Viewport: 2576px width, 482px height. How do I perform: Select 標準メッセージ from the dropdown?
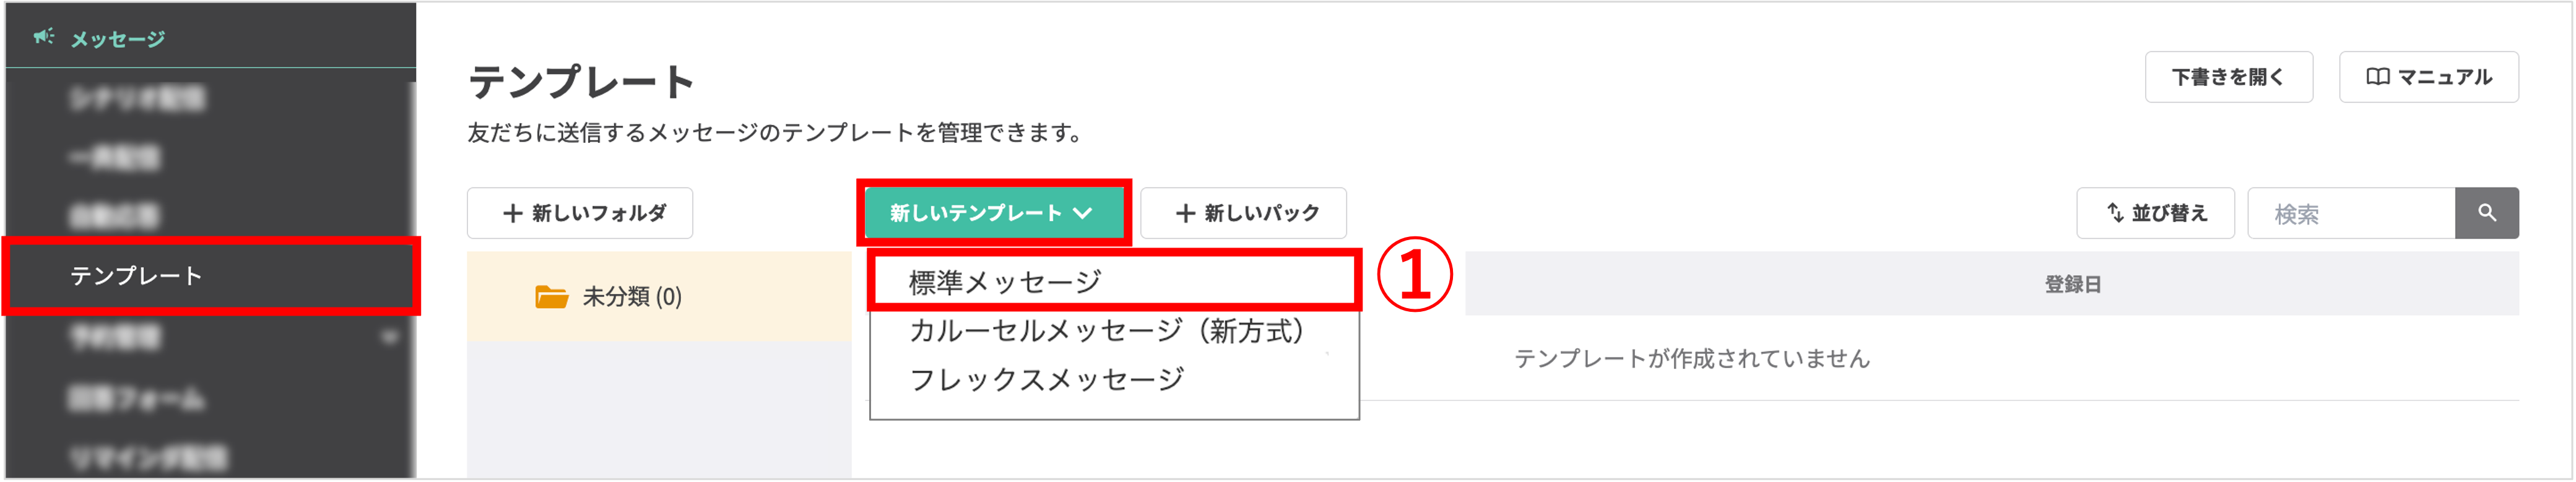[1004, 282]
